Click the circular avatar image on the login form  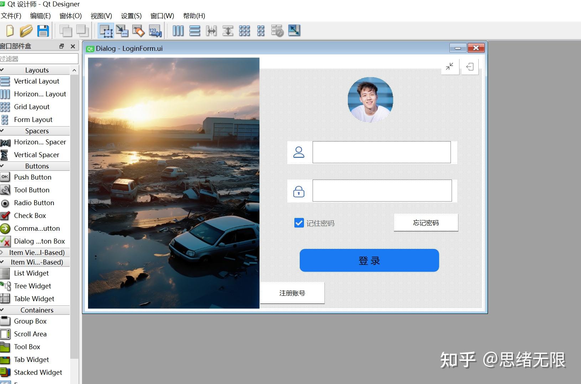pos(370,98)
